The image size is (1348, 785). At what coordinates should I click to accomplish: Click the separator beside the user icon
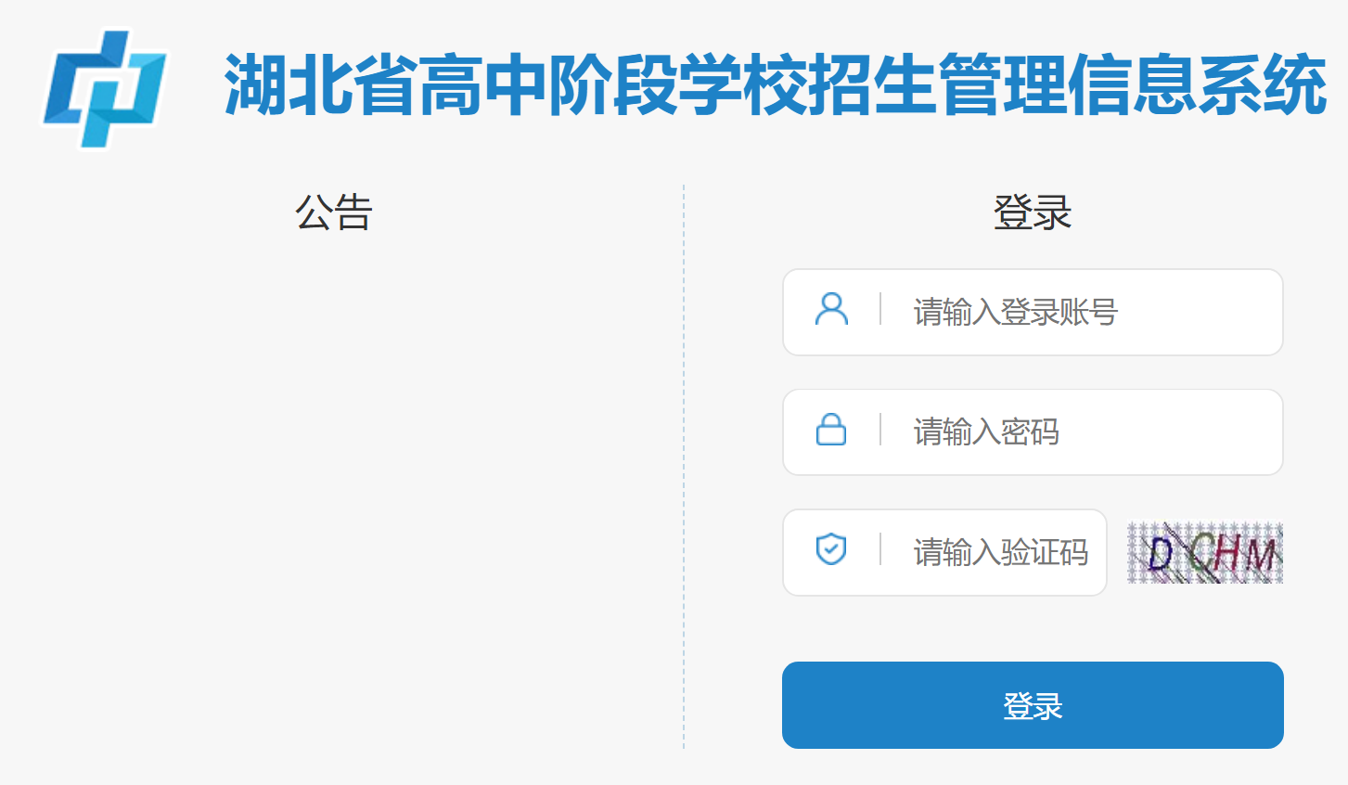tap(880, 310)
